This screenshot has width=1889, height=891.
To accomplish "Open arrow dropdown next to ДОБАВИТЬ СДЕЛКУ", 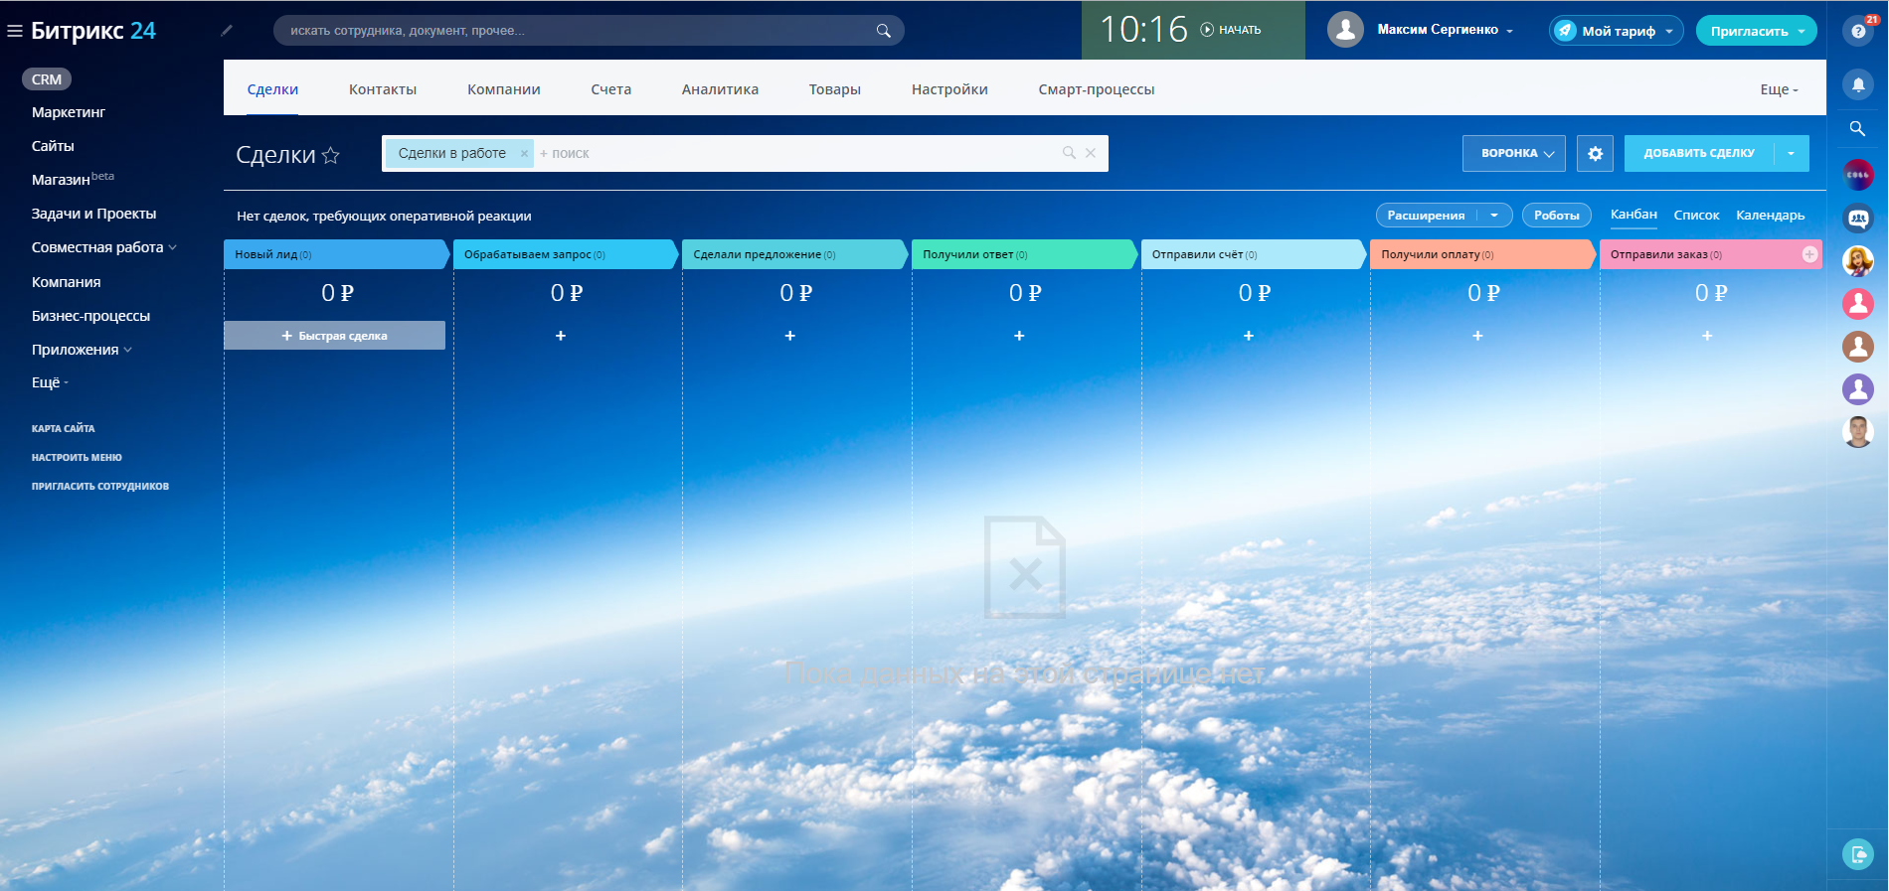I will tap(1792, 154).
